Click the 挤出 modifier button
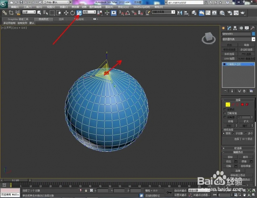This screenshot has width=257, height=198. tap(229, 45)
